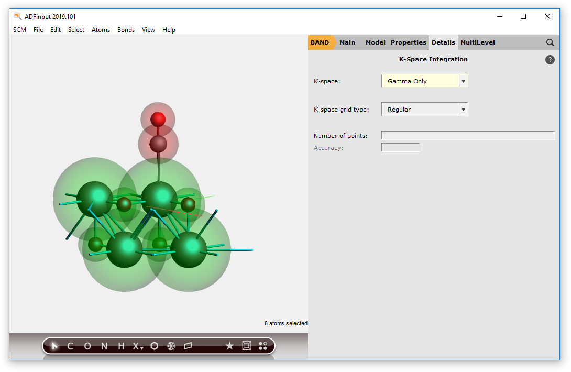The width and height of the screenshot is (571, 372).
Task: Click the fragments tool icon
Action: [x=263, y=346]
